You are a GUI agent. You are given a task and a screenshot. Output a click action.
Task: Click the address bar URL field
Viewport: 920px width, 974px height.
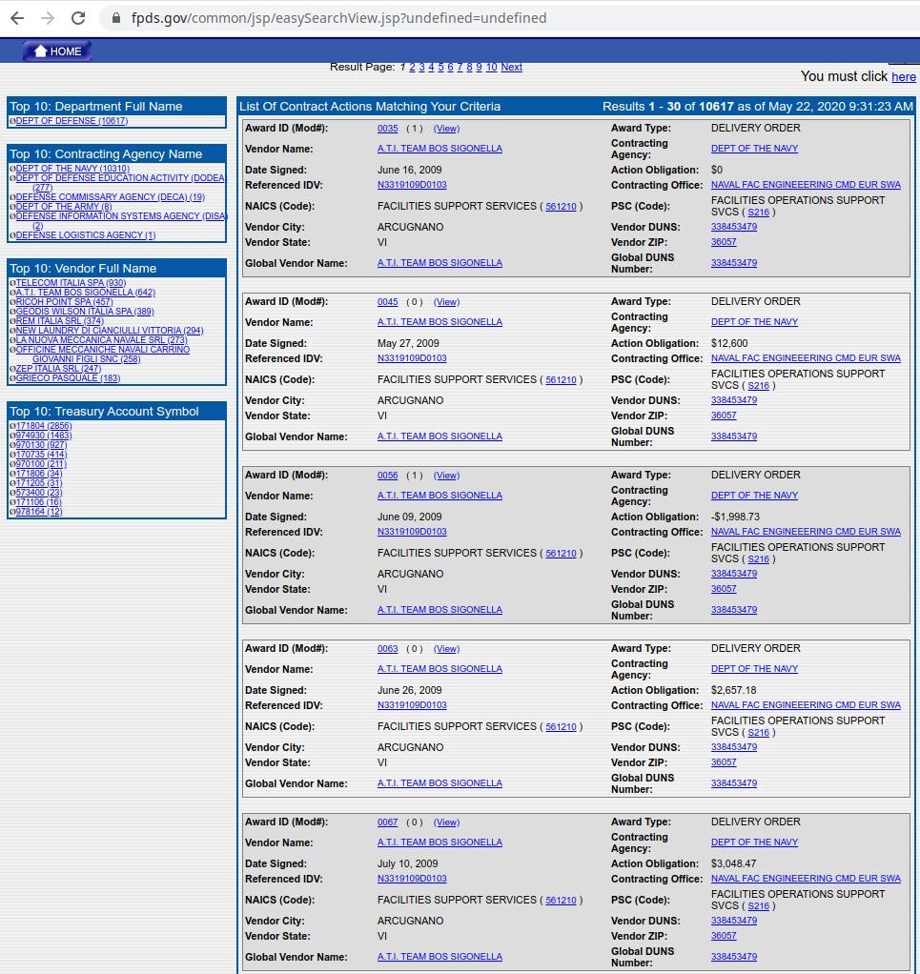[338, 18]
